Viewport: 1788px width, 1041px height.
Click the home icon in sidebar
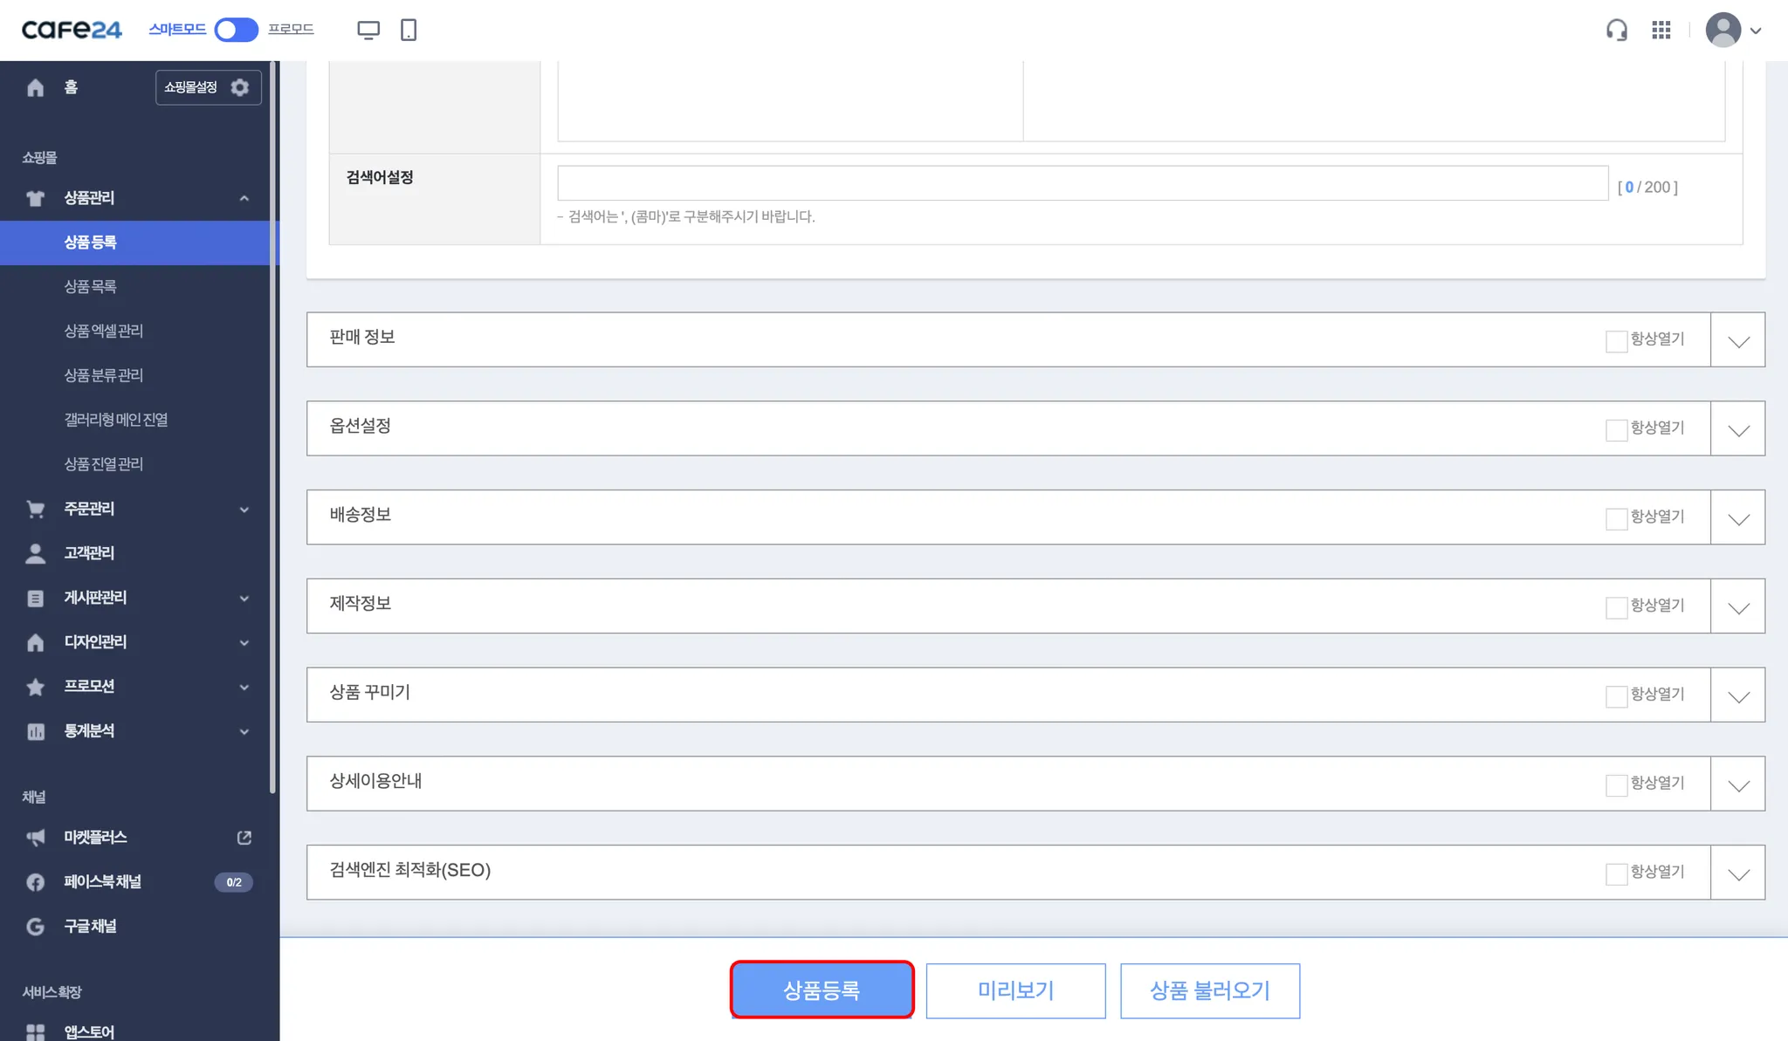(x=35, y=87)
